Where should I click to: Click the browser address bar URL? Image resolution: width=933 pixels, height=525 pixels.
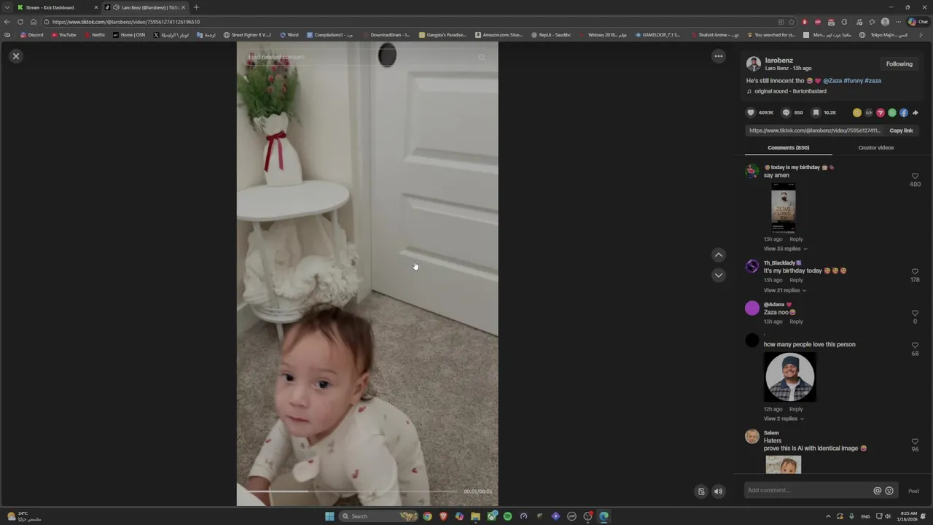[x=125, y=22]
